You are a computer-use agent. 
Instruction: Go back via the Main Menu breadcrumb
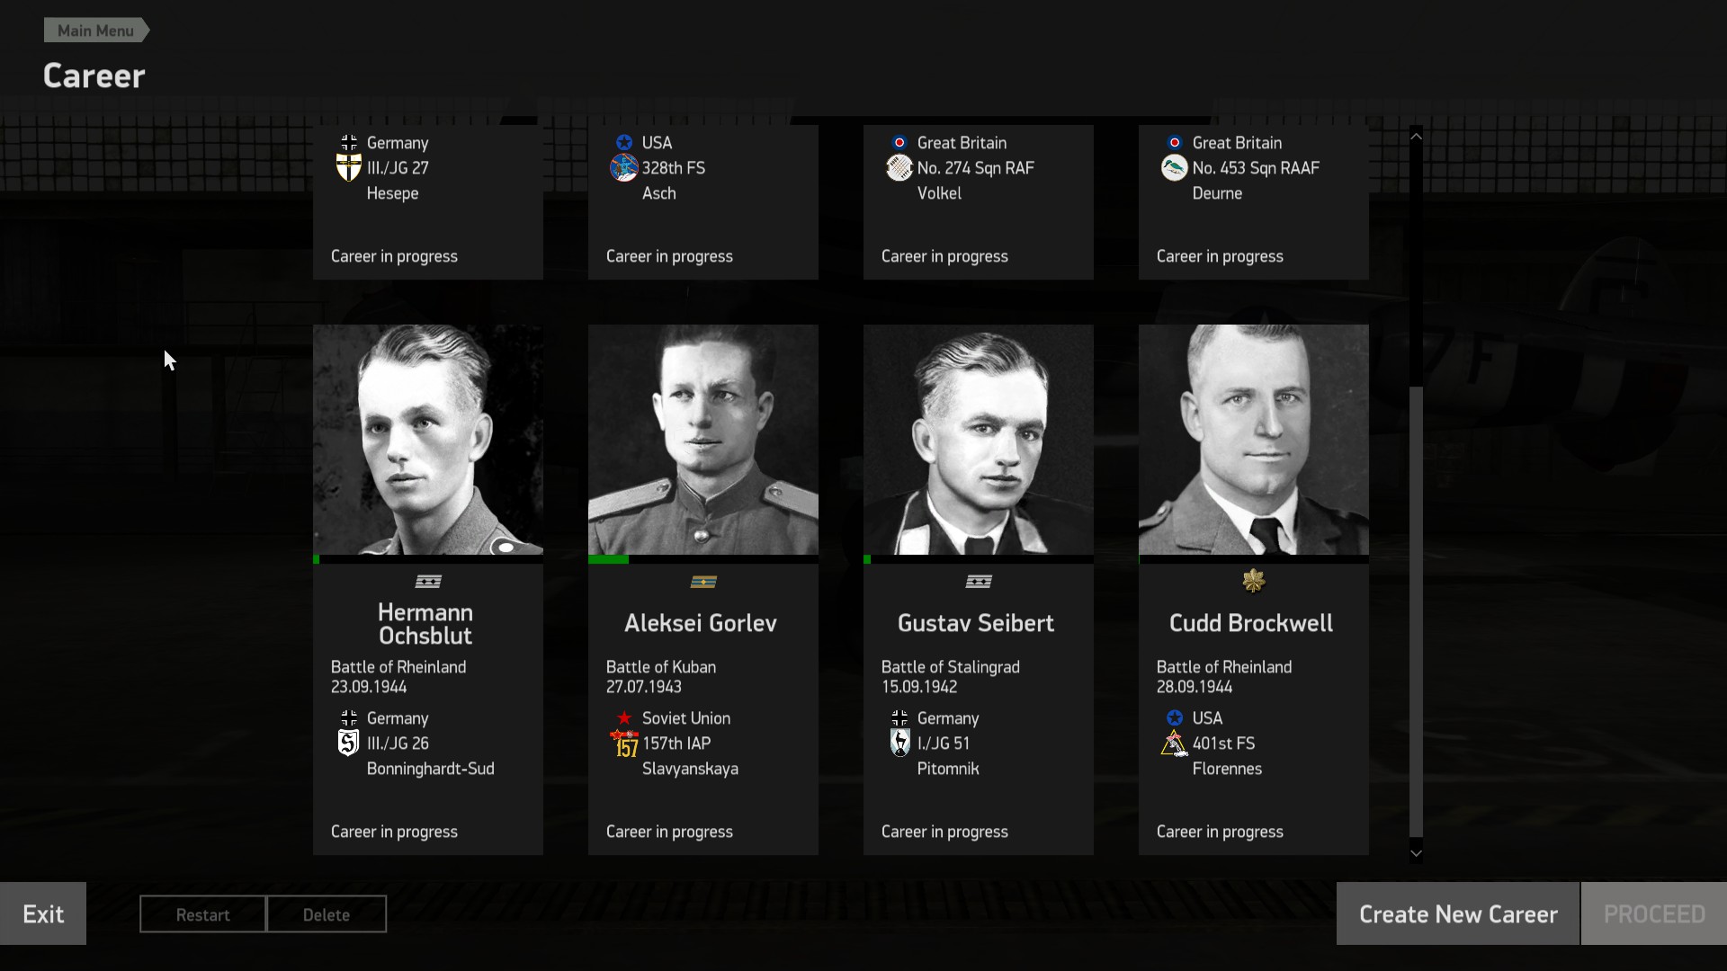[96, 31]
